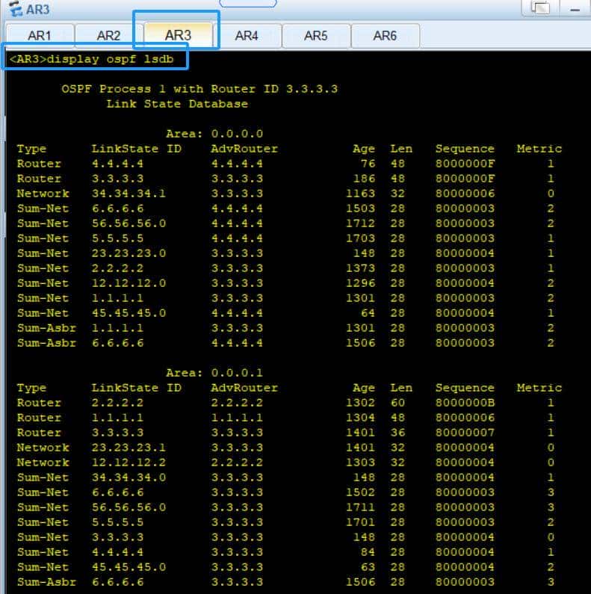Minimize the AR3 terminal window
591x594 pixels.
coord(574,7)
